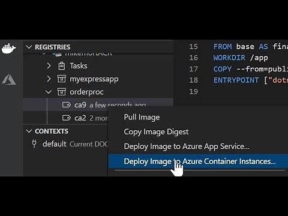Screen dimensions: 288x216
Task: Click the /app path on line 16
Action: 259,58
